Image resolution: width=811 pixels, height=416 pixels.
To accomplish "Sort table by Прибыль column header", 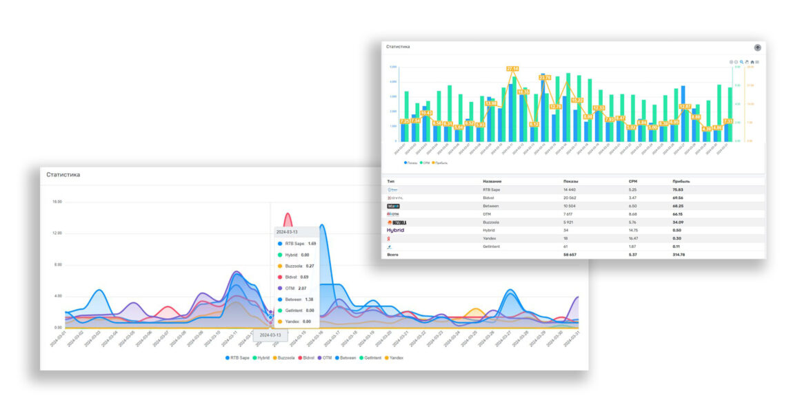I will coord(681,181).
